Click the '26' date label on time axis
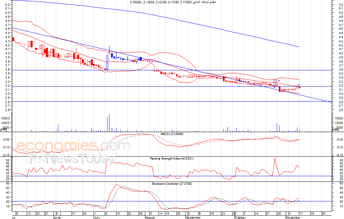 pyautogui.click(x=179, y=214)
